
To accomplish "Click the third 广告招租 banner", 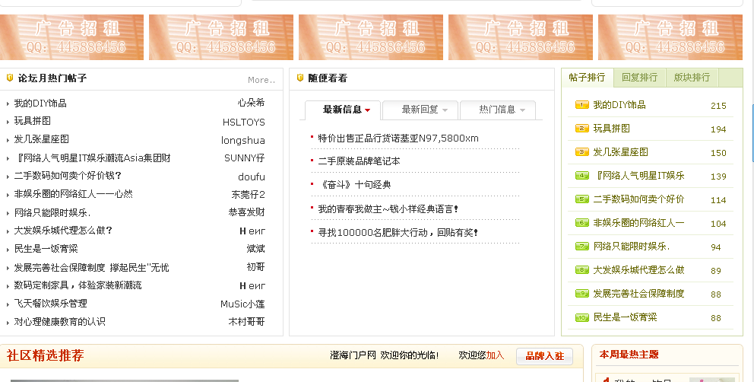I will pyautogui.click(x=371, y=37).
